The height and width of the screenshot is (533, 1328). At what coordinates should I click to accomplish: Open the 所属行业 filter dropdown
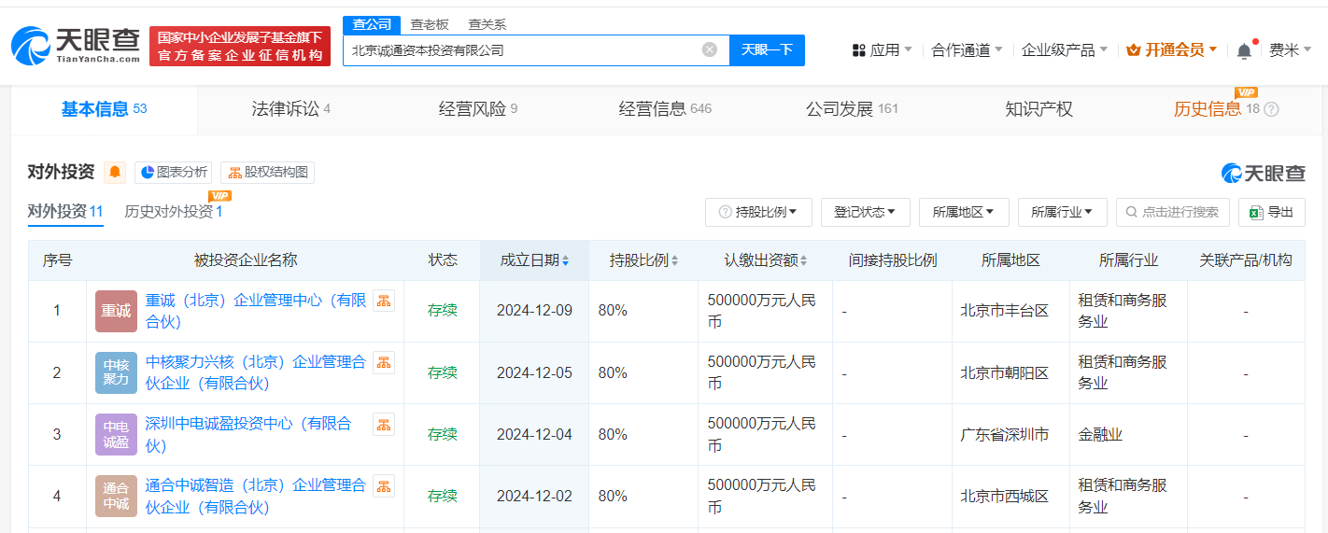[1063, 212]
